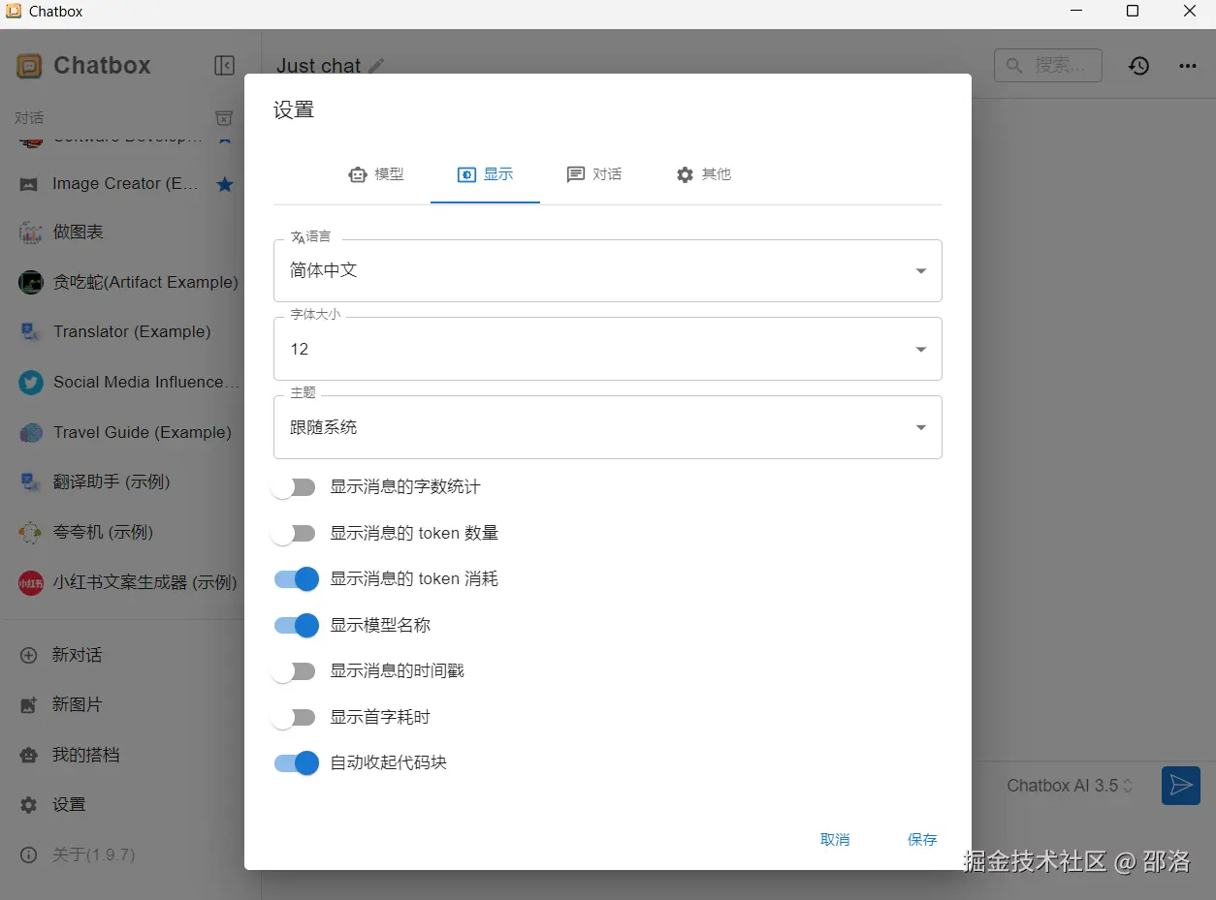
Task: Open the Translator (Example) conversation
Action: 130,332
